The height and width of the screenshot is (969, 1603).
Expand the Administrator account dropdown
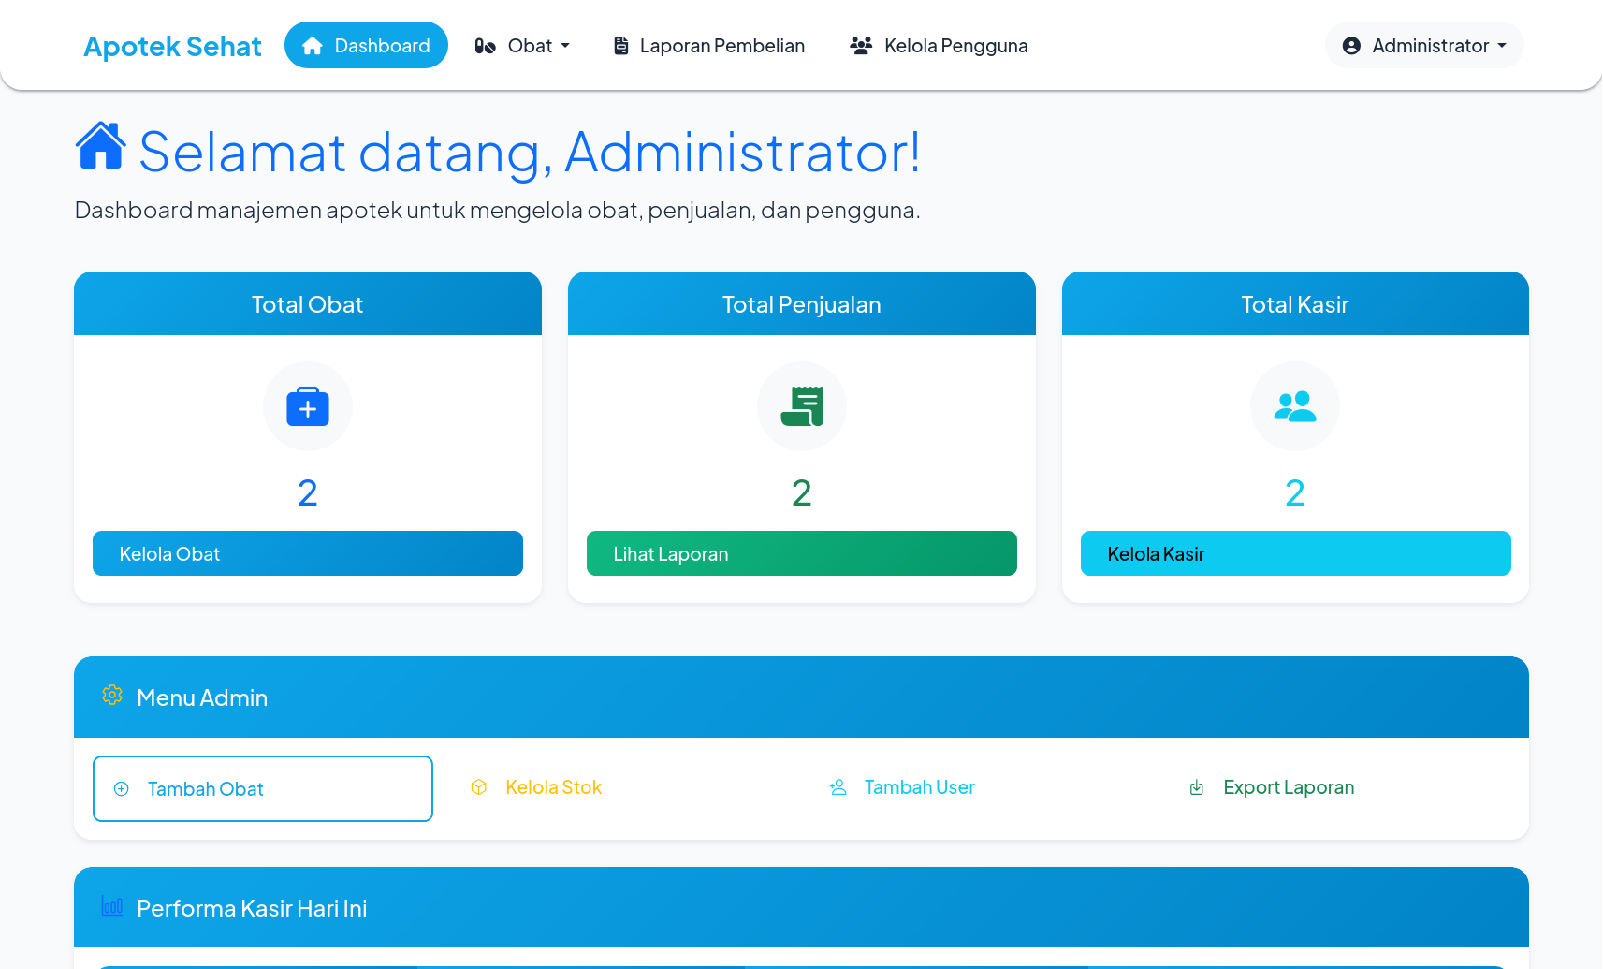(1422, 45)
